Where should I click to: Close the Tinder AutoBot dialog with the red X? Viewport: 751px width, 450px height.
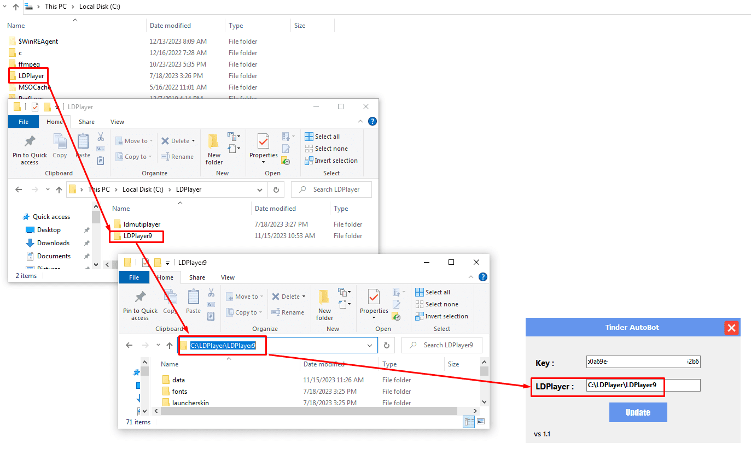[x=731, y=328]
